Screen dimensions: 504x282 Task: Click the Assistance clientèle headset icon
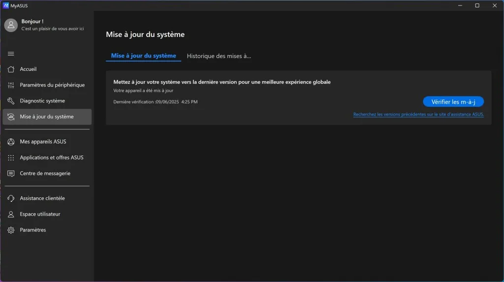coord(11,198)
